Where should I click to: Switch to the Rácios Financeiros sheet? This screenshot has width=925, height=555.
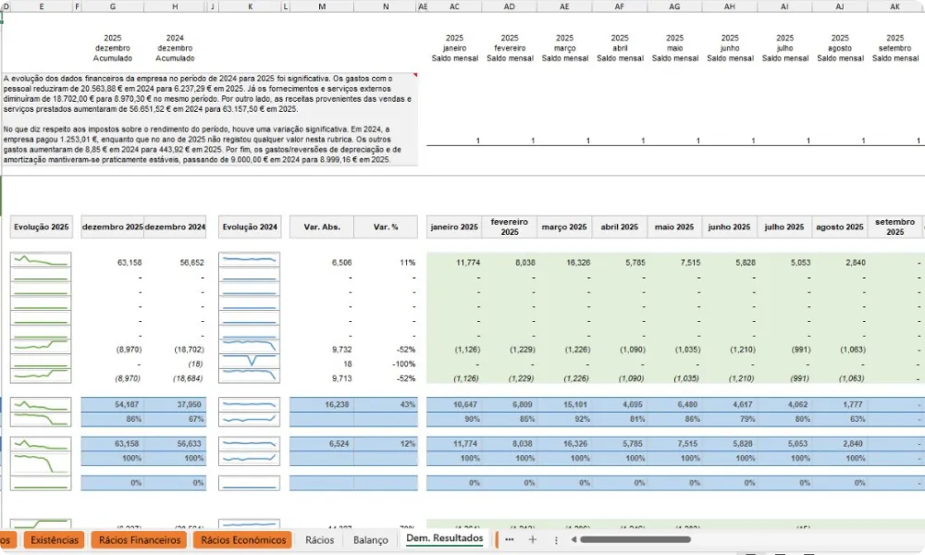[140, 539]
